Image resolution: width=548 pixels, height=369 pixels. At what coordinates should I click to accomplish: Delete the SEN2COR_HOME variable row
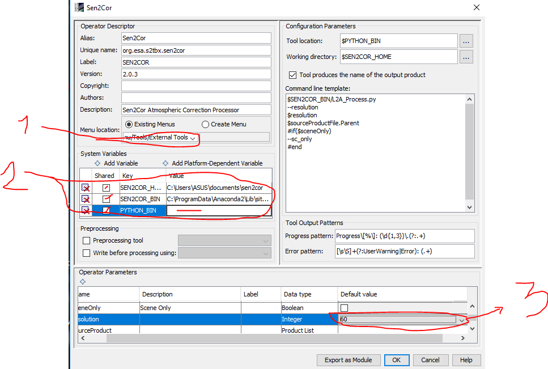pyautogui.click(x=85, y=188)
